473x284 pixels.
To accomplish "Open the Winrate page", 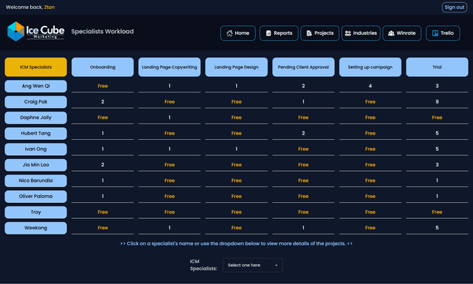I will click(402, 33).
